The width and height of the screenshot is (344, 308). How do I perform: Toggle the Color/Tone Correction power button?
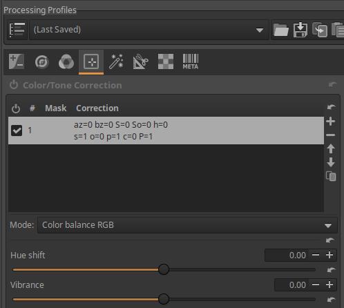[14, 85]
